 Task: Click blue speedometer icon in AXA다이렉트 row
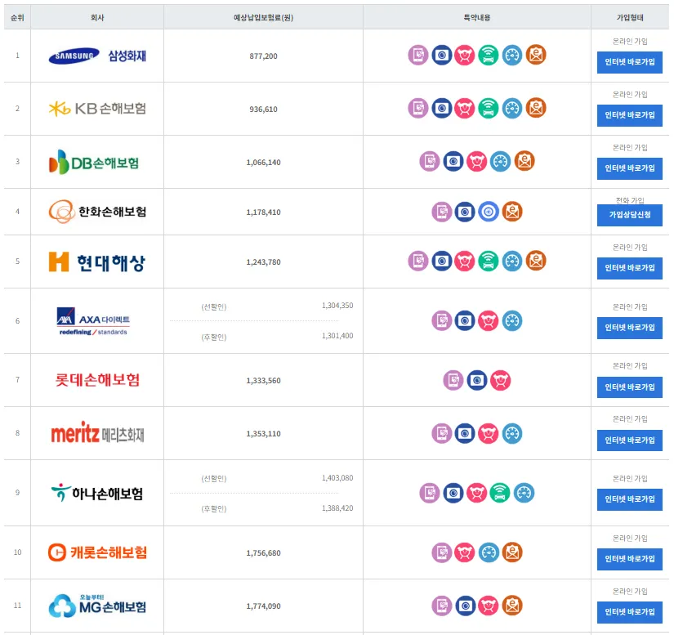(x=512, y=320)
